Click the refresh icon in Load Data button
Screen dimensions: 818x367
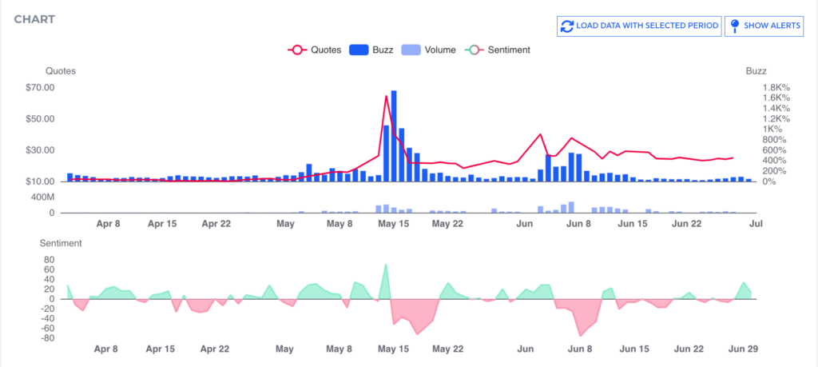click(x=567, y=26)
